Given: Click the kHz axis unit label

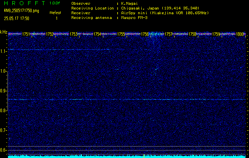Looking at the screenshot, I should click(x=4, y=32).
